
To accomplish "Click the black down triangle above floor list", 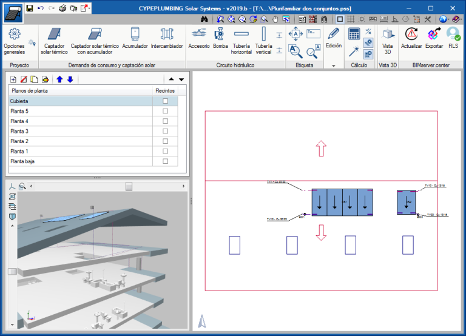I will click(x=181, y=79).
